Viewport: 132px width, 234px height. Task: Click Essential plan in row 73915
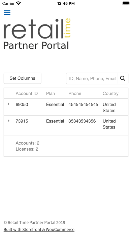pyautogui.click(x=55, y=121)
